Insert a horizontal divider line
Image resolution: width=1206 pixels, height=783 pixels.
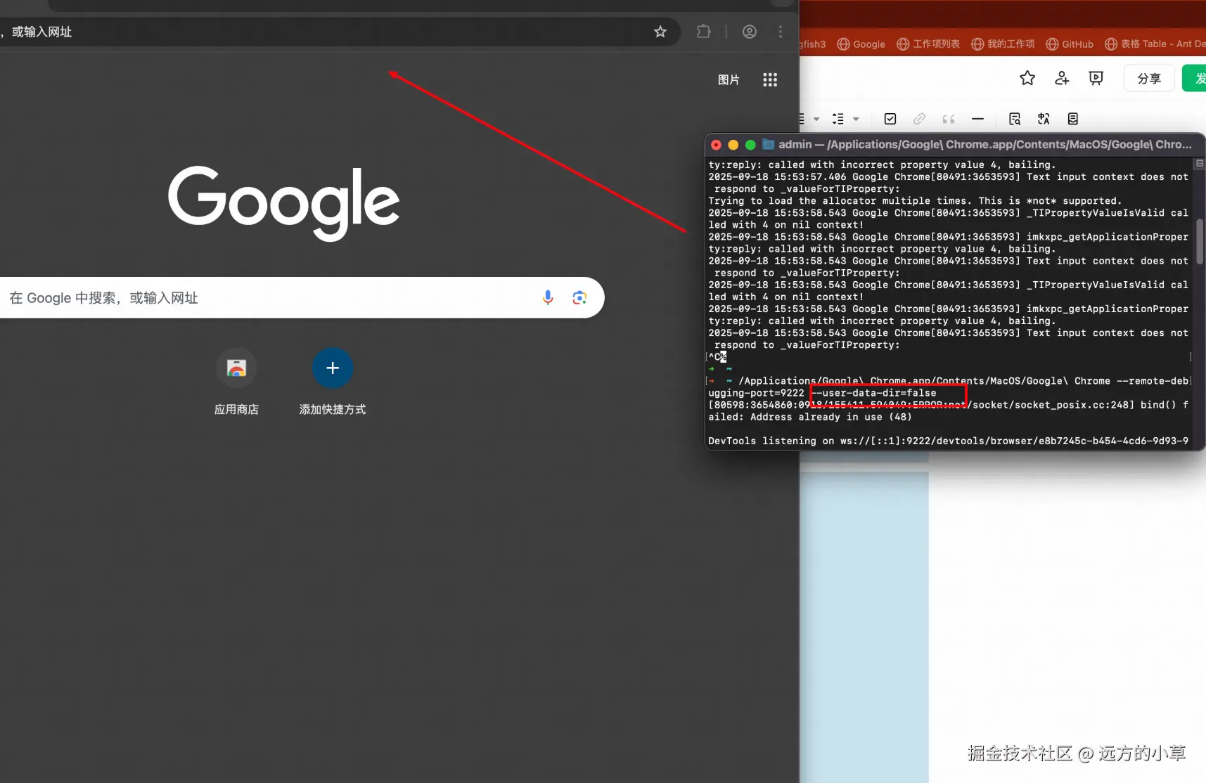click(x=977, y=119)
